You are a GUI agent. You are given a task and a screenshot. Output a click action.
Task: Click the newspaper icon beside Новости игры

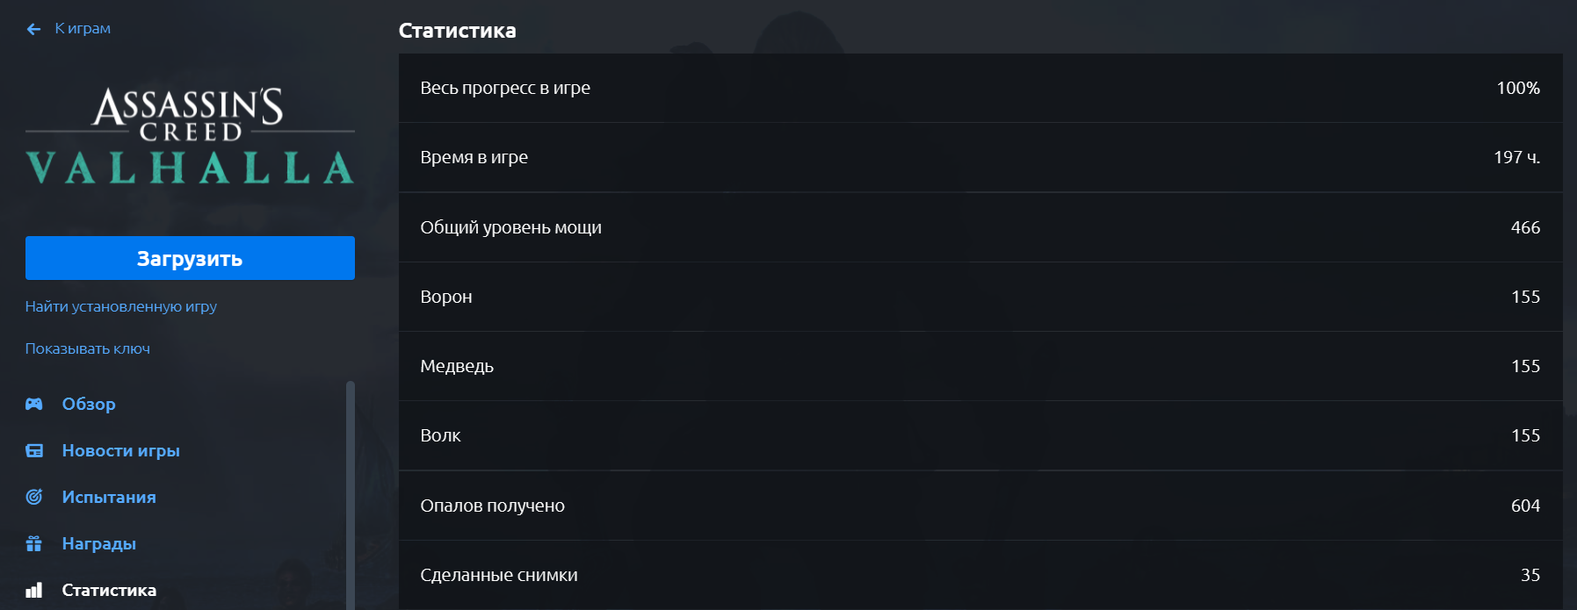[x=34, y=450]
